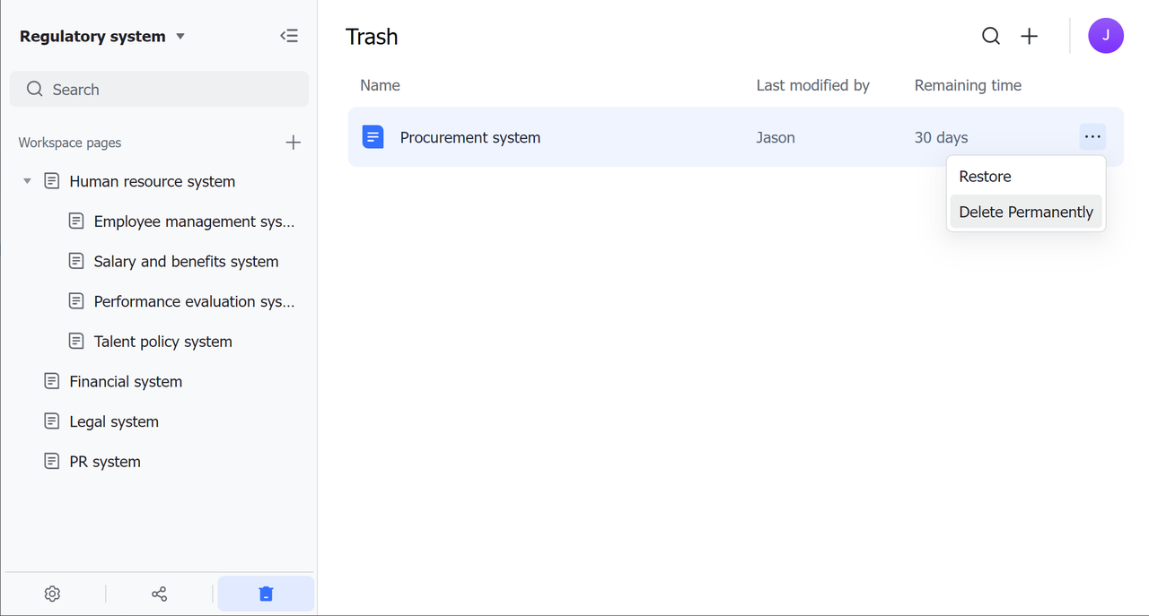Image resolution: width=1149 pixels, height=616 pixels.
Task: Select Restore from the context menu
Action: tap(985, 177)
